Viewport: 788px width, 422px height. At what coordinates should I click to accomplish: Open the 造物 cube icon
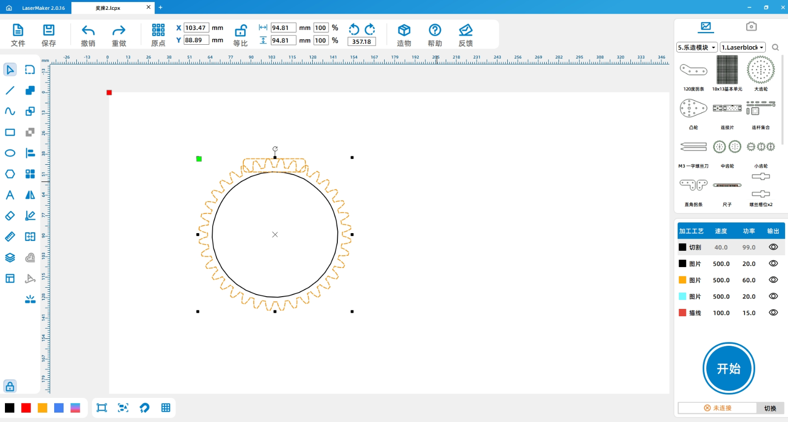pyautogui.click(x=404, y=30)
